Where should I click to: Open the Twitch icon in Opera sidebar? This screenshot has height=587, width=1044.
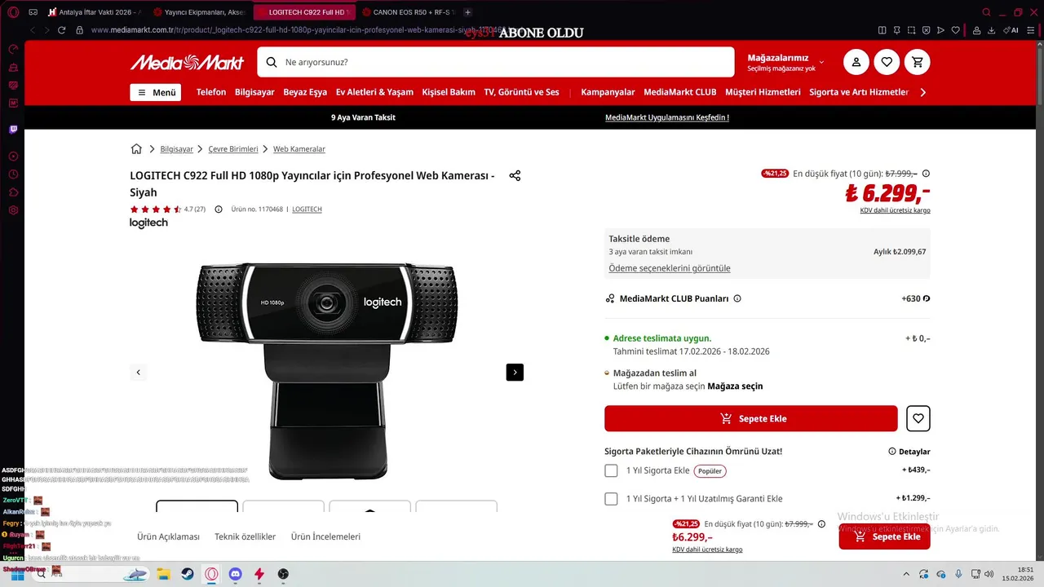(13, 130)
